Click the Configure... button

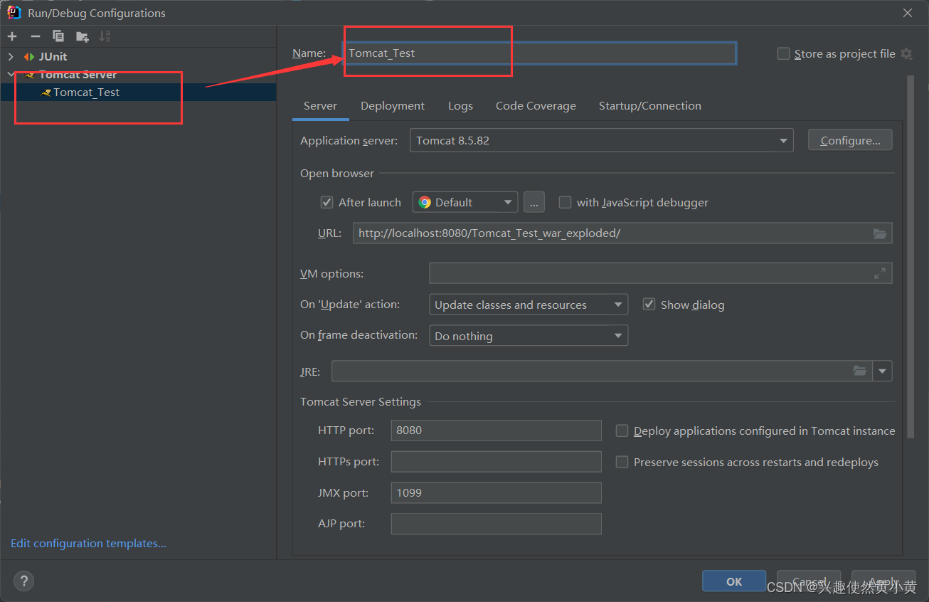(x=850, y=140)
